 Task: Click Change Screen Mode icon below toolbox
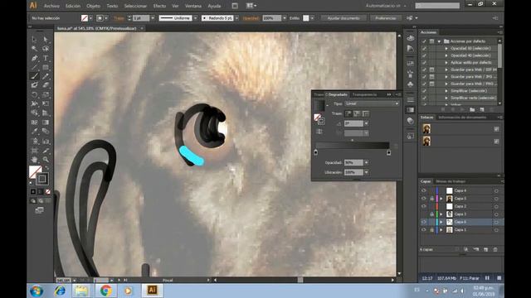click(40, 210)
